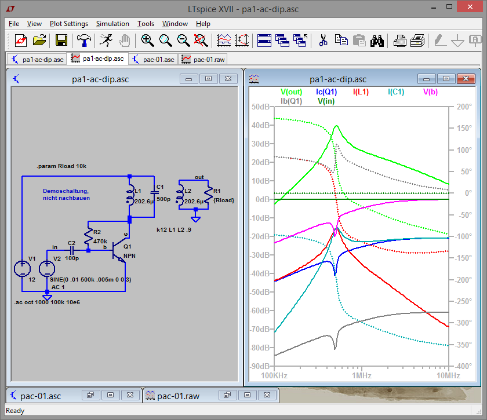The height and width of the screenshot is (420, 487).
Task: Click the V(out) trace label
Action: point(291,92)
